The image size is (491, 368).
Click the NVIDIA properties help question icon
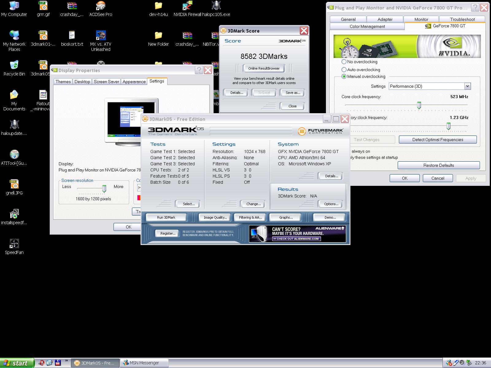tap(475, 8)
